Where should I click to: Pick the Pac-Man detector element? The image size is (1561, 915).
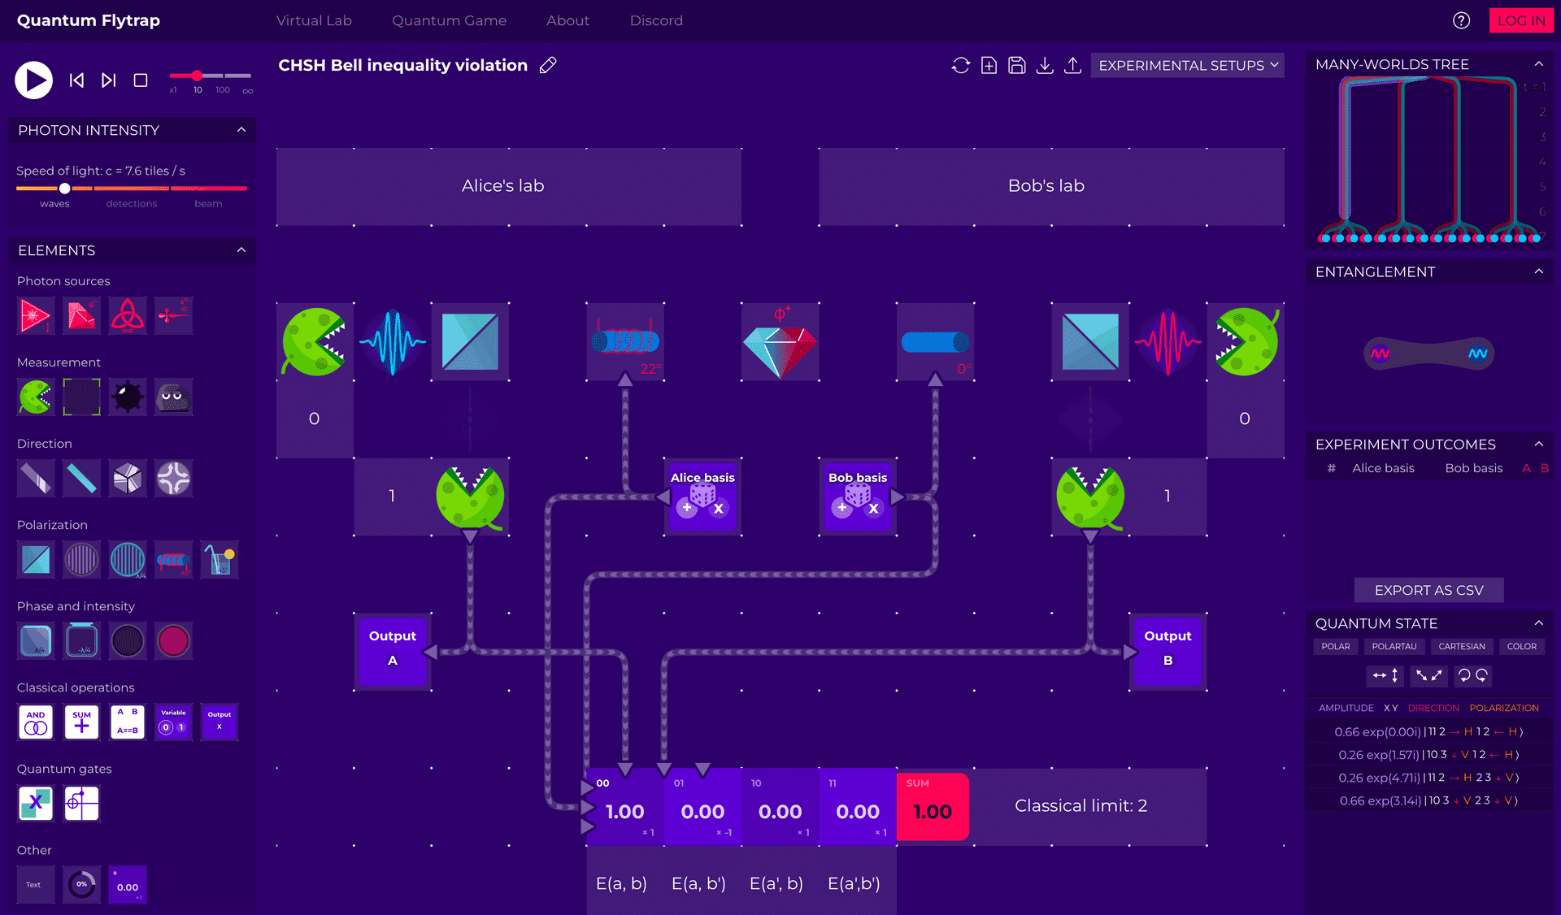tap(34, 397)
